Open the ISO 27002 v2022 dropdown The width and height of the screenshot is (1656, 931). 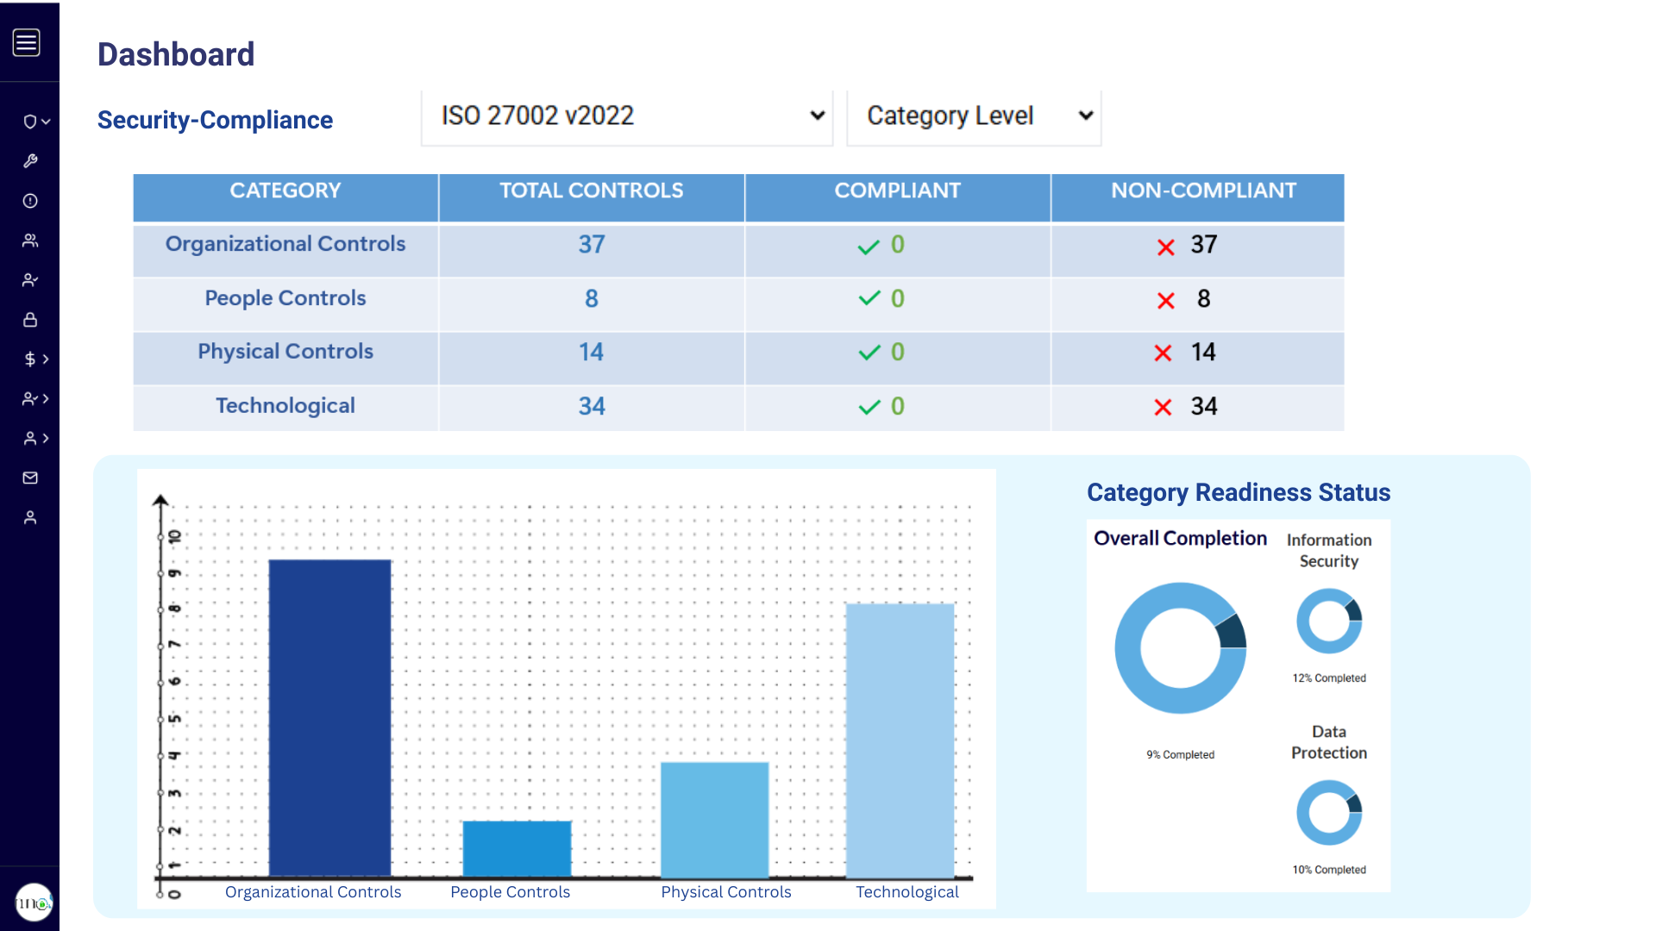pos(627,116)
